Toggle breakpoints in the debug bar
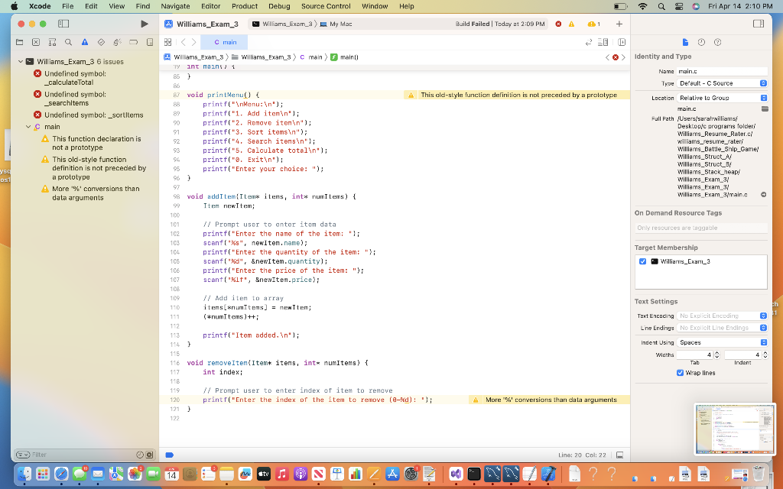 pos(167,454)
